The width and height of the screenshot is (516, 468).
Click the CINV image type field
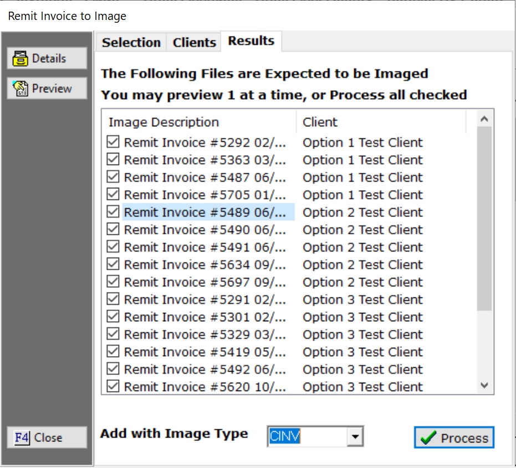click(x=307, y=438)
